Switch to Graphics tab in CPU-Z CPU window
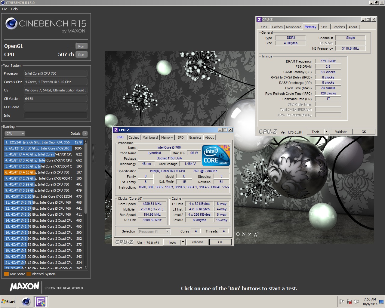This screenshot has height=308, width=385. pos(195,137)
